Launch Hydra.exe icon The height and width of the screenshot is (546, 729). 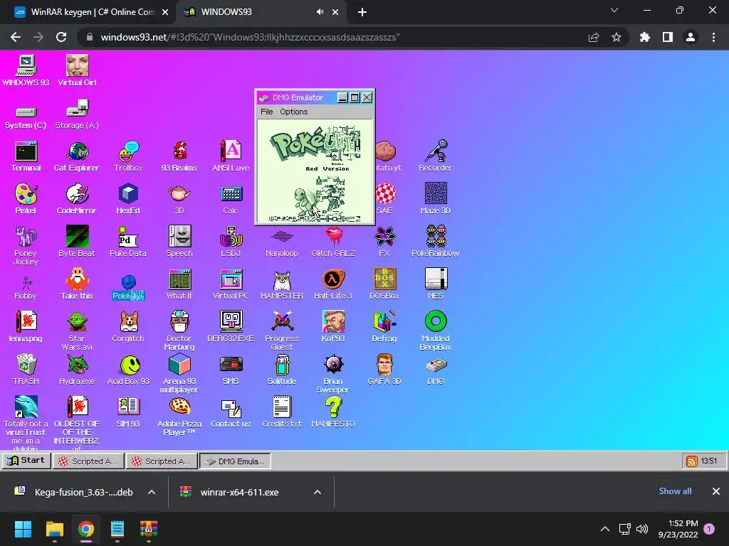77,370
